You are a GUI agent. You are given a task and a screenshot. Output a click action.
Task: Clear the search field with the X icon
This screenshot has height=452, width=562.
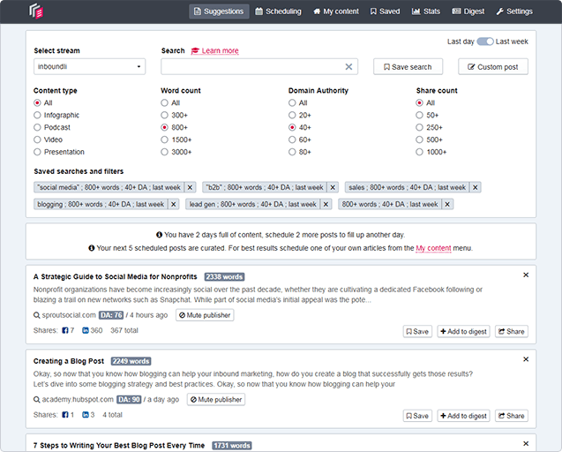(x=348, y=67)
